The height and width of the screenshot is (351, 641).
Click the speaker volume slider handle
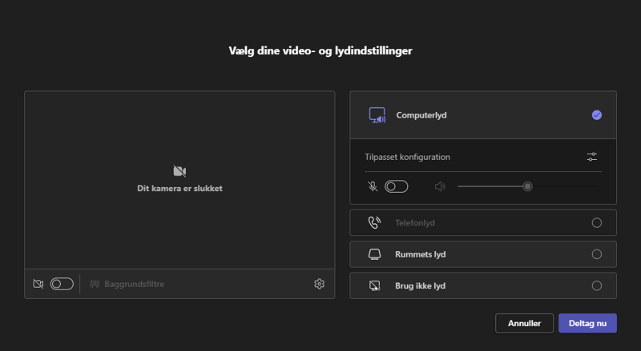(527, 186)
